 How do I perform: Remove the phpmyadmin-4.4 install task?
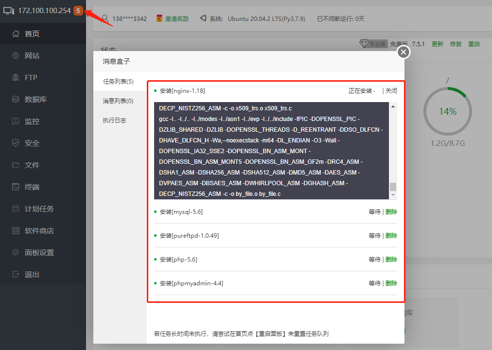click(x=391, y=283)
